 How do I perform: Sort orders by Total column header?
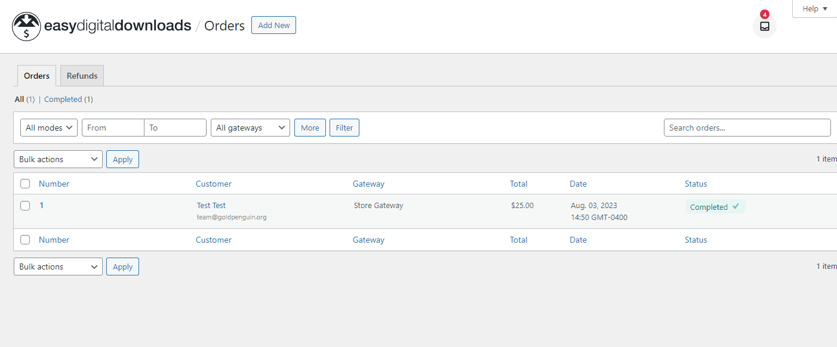pos(518,184)
